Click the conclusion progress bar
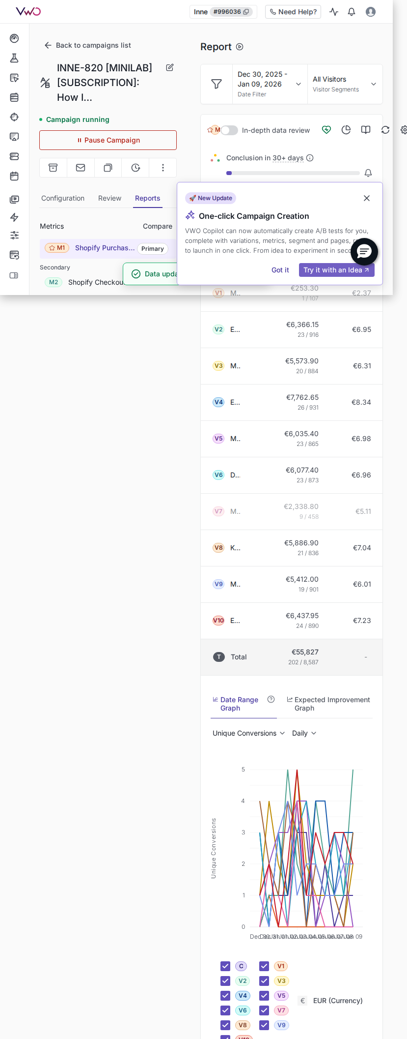This screenshot has height=1039, width=407. pos(293,173)
